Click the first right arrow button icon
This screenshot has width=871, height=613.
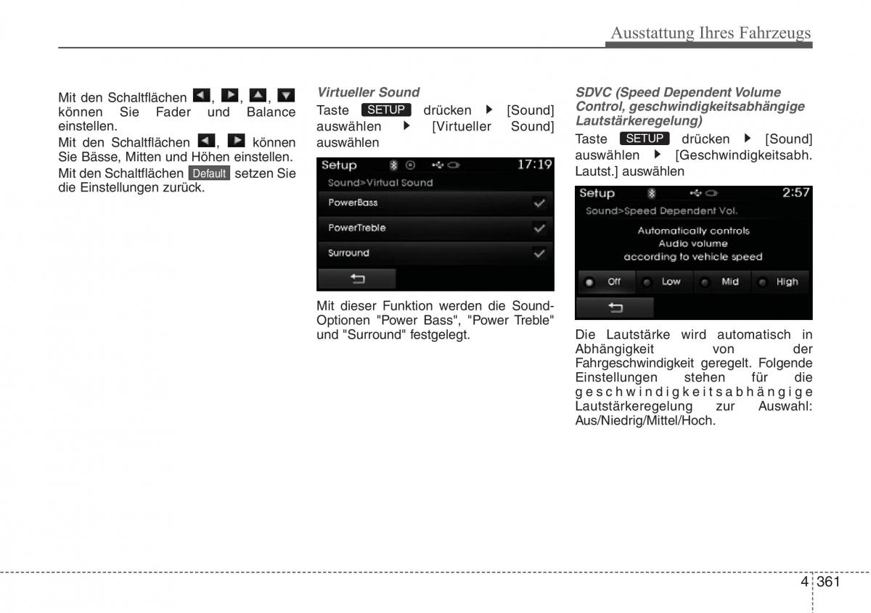tap(230, 95)
